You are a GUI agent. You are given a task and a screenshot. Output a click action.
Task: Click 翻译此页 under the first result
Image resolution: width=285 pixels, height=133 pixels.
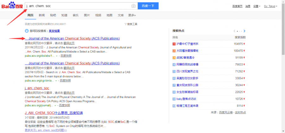[69, 43]
